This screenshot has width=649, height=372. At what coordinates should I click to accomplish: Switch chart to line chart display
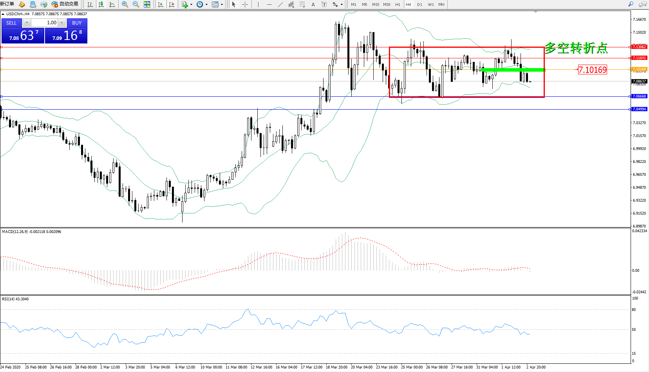pos(112,4)
